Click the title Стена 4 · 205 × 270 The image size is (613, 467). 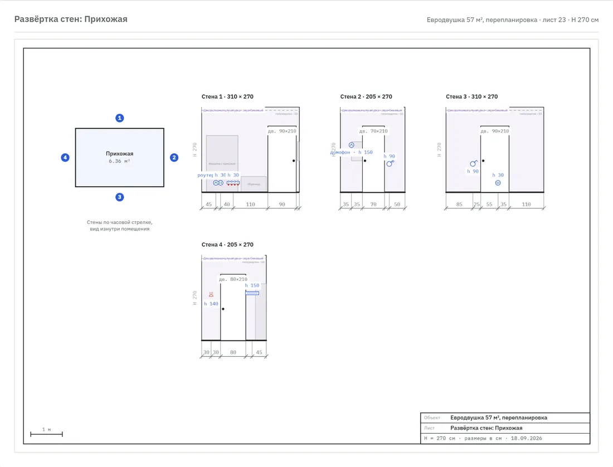point(227,245)
